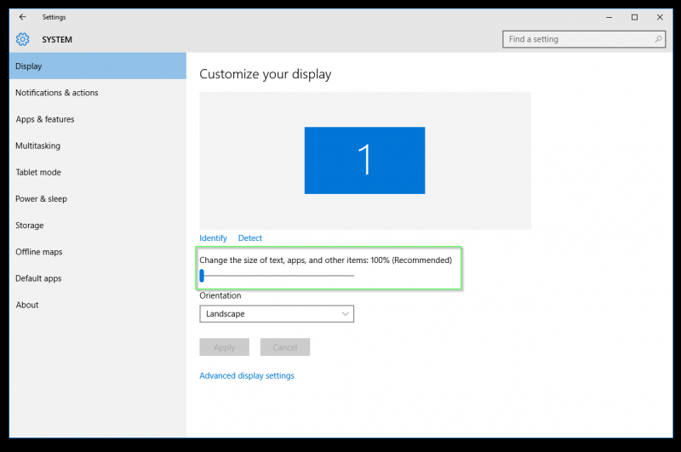Open Default apps settings

(98, 277)
